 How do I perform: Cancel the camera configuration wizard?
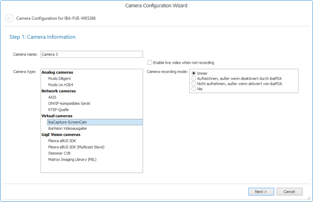(289, 191)
